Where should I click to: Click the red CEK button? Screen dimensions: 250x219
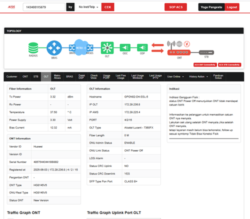pos(107,7)
